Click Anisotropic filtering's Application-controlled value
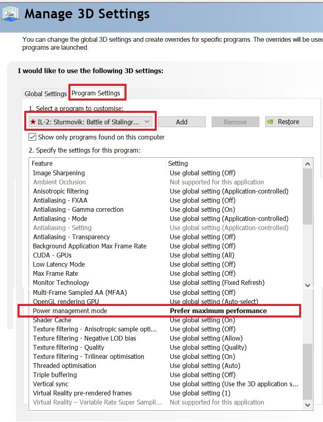 click(x=229, y=191)
